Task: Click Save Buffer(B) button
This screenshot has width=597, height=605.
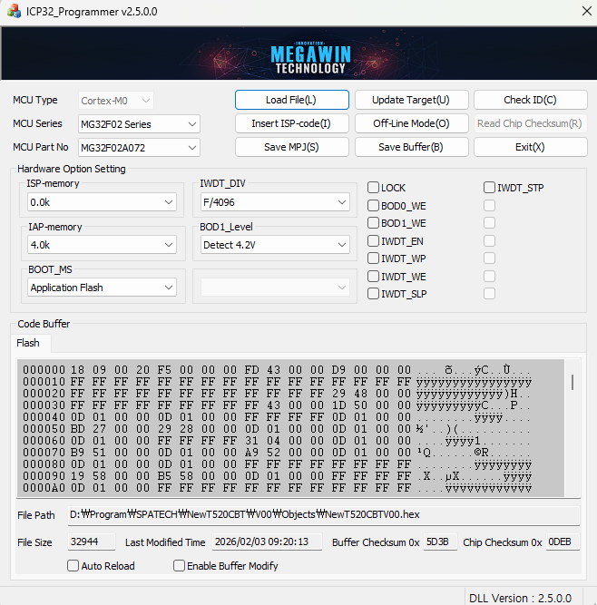Action: 411,147
